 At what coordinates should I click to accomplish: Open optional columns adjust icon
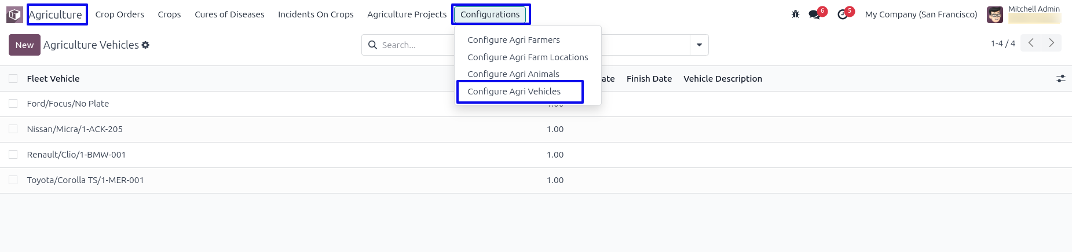tap(1060, 79)
